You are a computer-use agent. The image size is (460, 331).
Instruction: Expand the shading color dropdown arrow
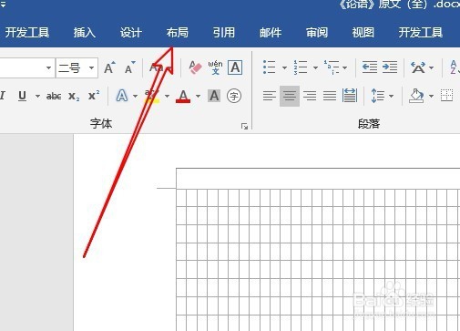pos(431,96)
